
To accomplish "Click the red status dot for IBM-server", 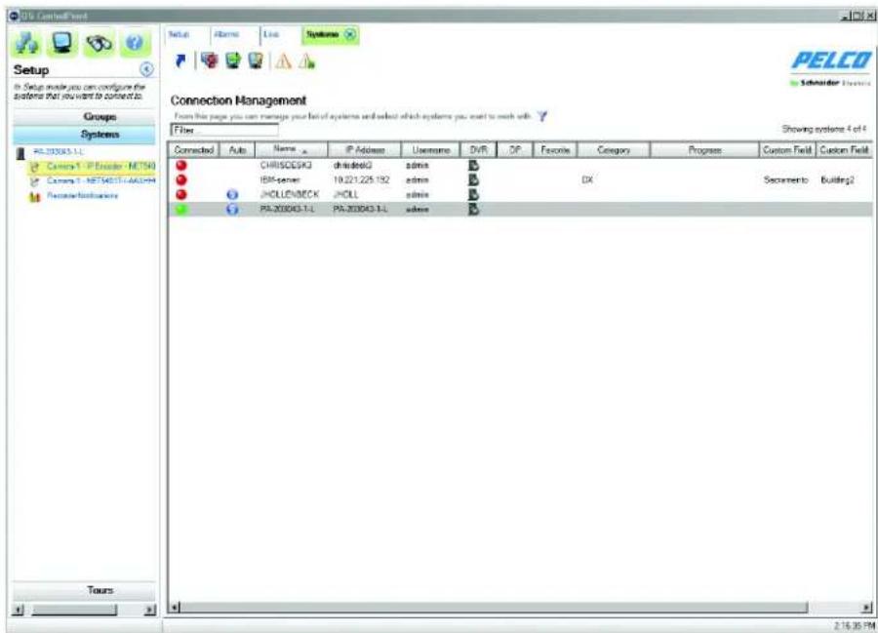I will pyautogui.click(x=181, y=179).
